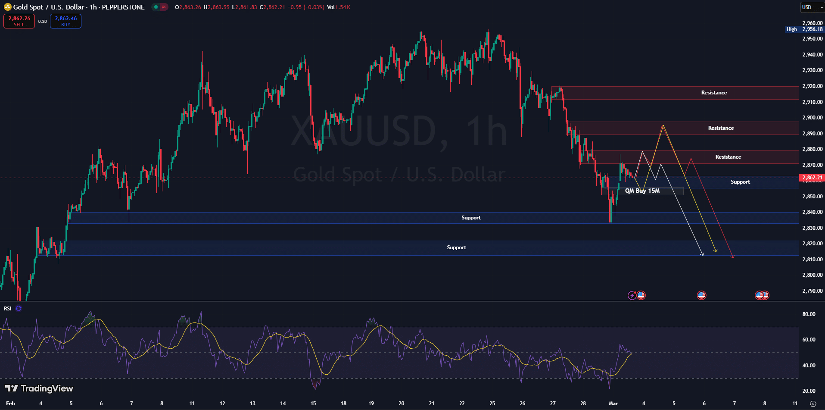Click the 40.00 RSI axis label
This screenshot has width=825, height=410.
coord(809,366)
